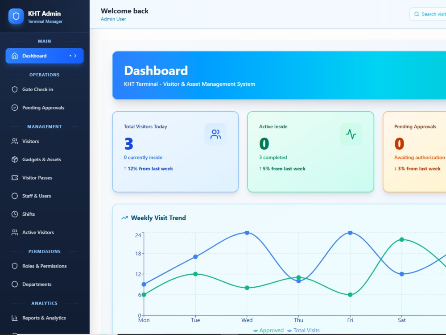This screenshot has width=446, height=335.
Task: Click the Active Visitors people icon
Action: coord(15,232)
